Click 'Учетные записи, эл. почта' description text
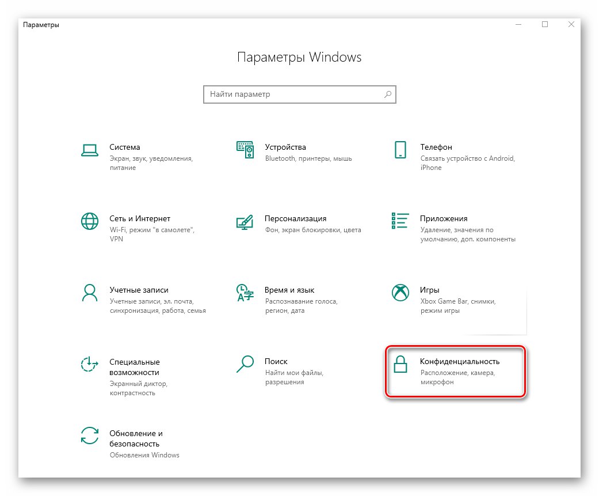The image size is (599, 496). (x=158, y=306)
